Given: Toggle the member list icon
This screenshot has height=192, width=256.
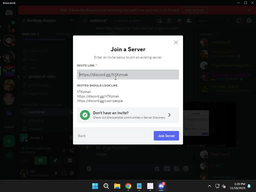Looking at the screenshot, I should coord(189,20).
